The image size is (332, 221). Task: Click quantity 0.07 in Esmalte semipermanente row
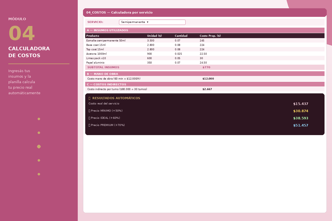point(177,41)
